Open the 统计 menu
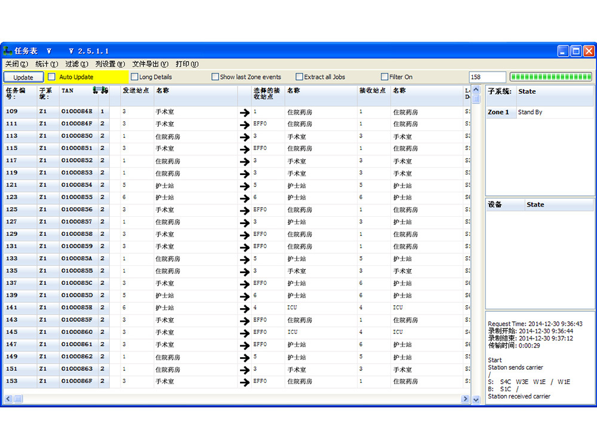Image resolution: width=597 pixels, height=448 pixels. click(x=47, y=64)
